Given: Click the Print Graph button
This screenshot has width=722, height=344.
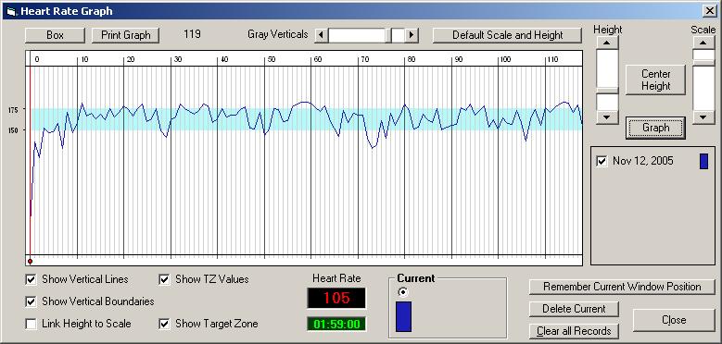Looking at the screenshot, I should point(126,35).
